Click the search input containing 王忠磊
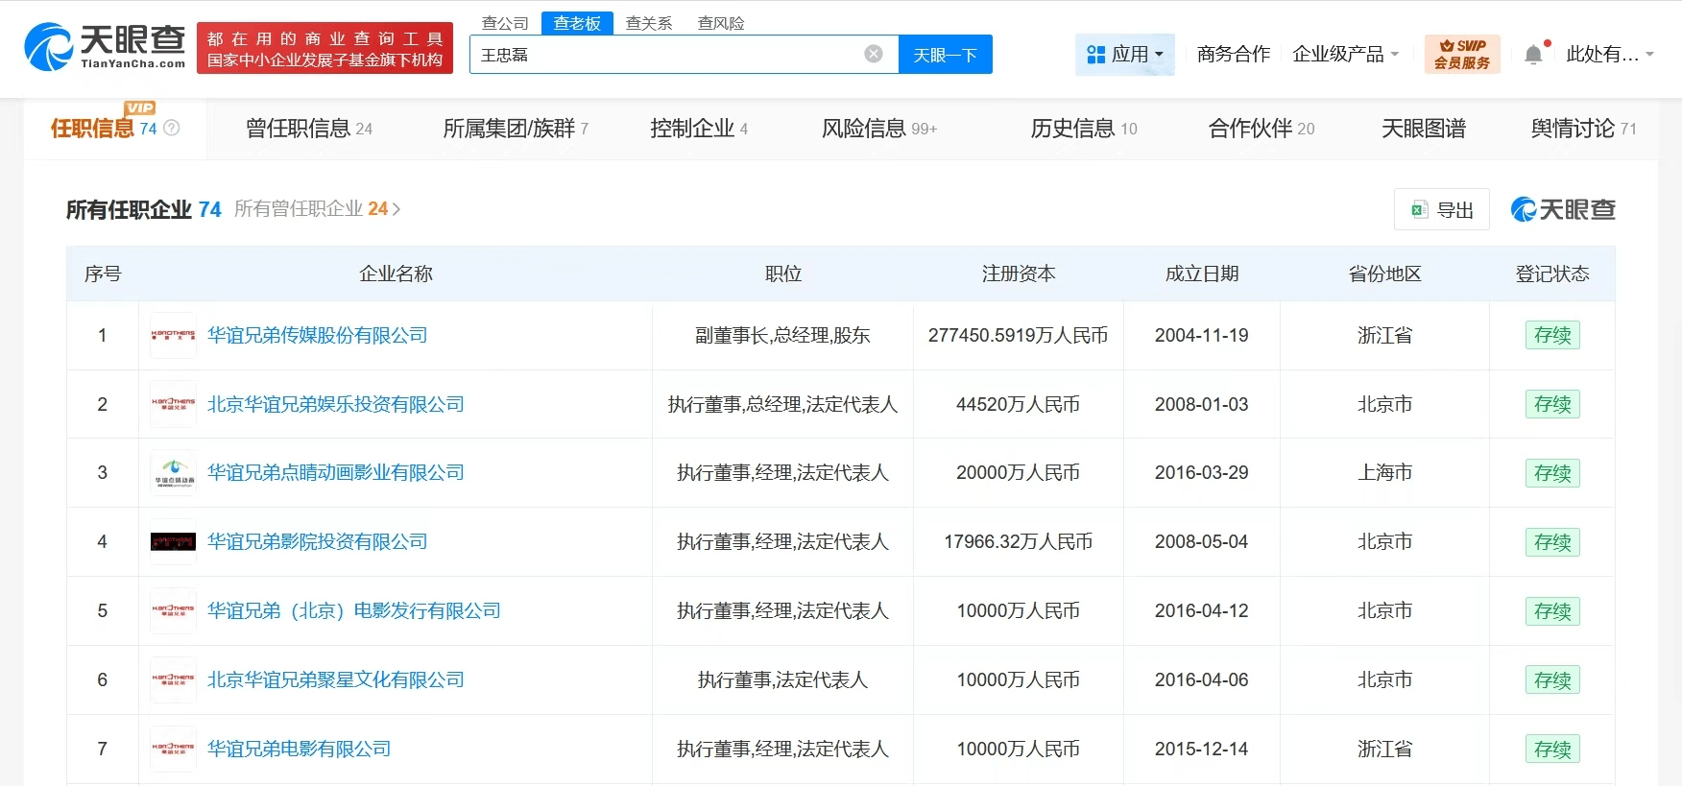This screenshot has height=786, width=1682. (667, 55)
